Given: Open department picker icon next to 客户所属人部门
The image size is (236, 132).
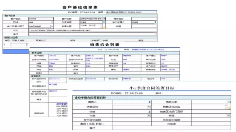Looking at the screenshot, I should click(52, 26).
